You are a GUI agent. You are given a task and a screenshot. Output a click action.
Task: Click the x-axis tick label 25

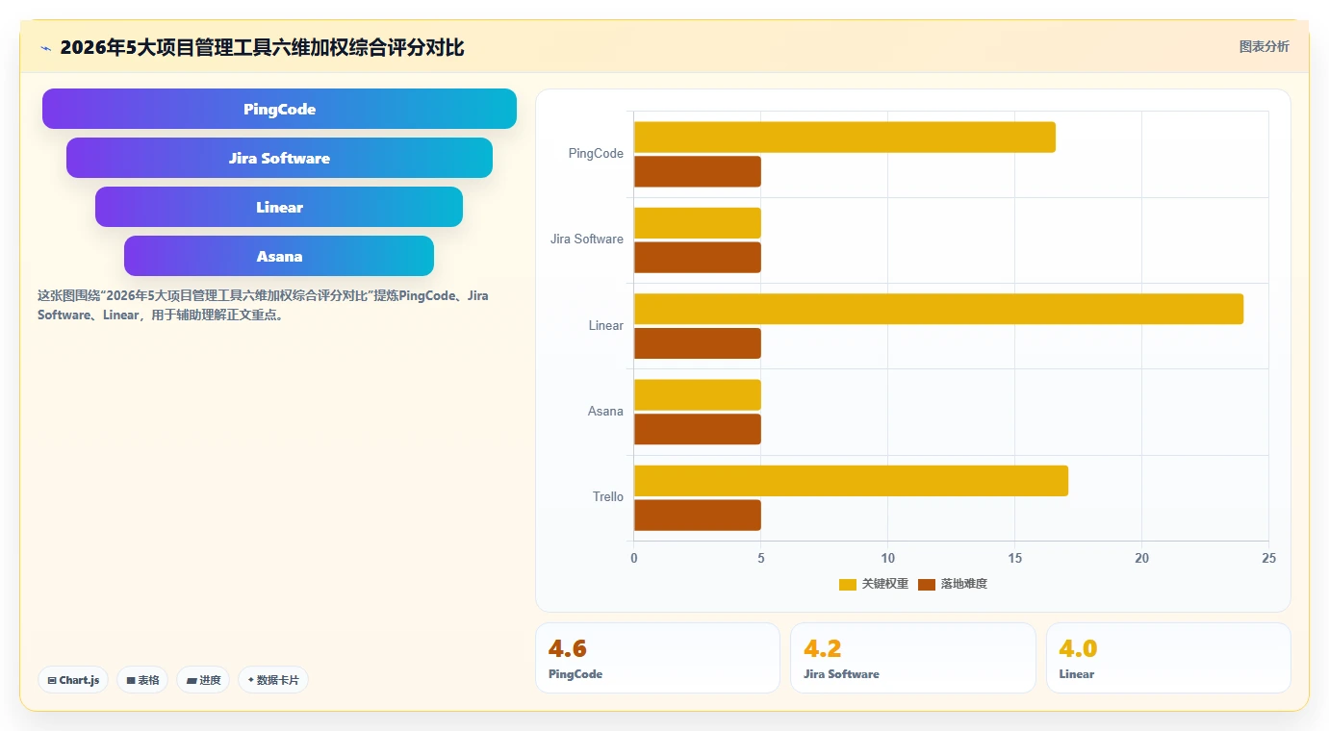click(1269, 558)
